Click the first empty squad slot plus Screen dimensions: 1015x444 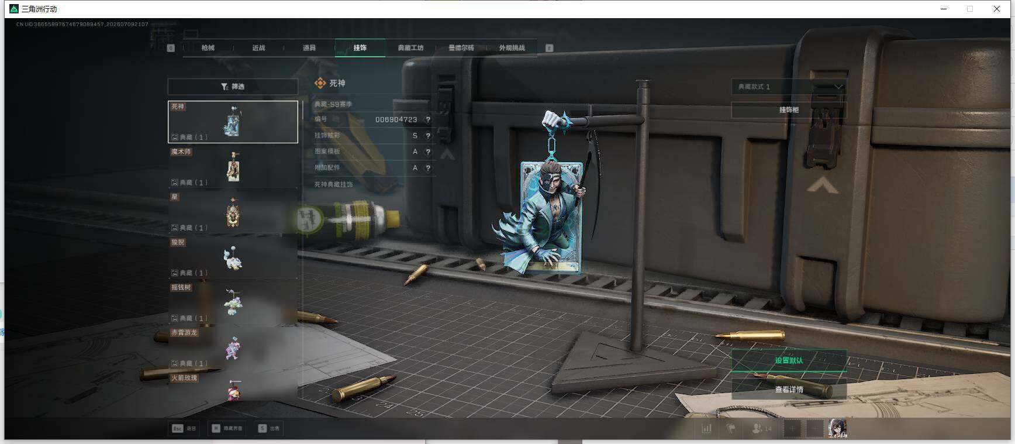[x=792, y=429]
